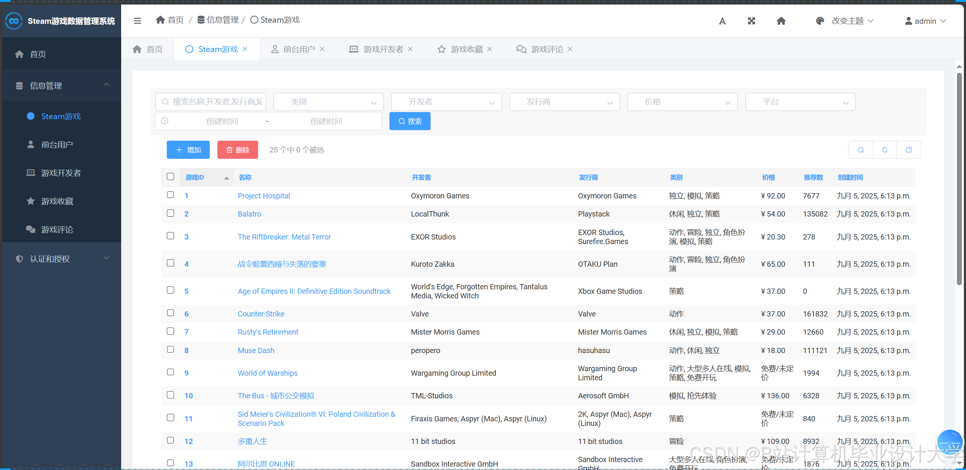The width and height of the screenshot is (966, 470).
Task: Click the home icon in the top header
Action: click(781, 21)
